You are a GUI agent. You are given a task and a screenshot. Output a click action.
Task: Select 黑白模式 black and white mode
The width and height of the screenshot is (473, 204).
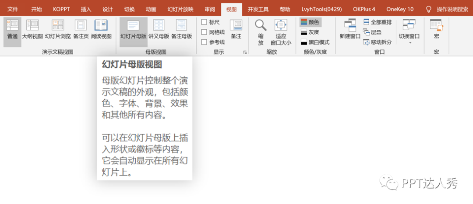tap(315, 42)
